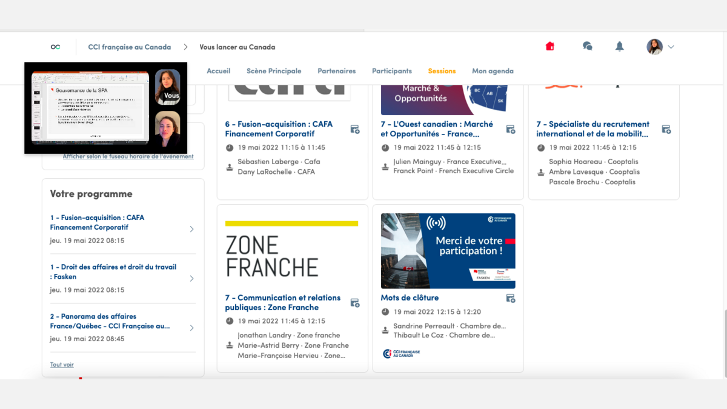Add Mots de clôture session to agenda
Viewport: 727px width, 409px height.
pos(511,298)
